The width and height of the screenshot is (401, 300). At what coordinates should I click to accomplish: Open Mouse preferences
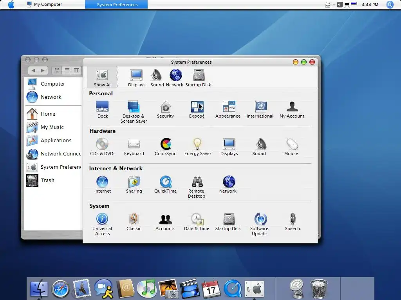291,147
